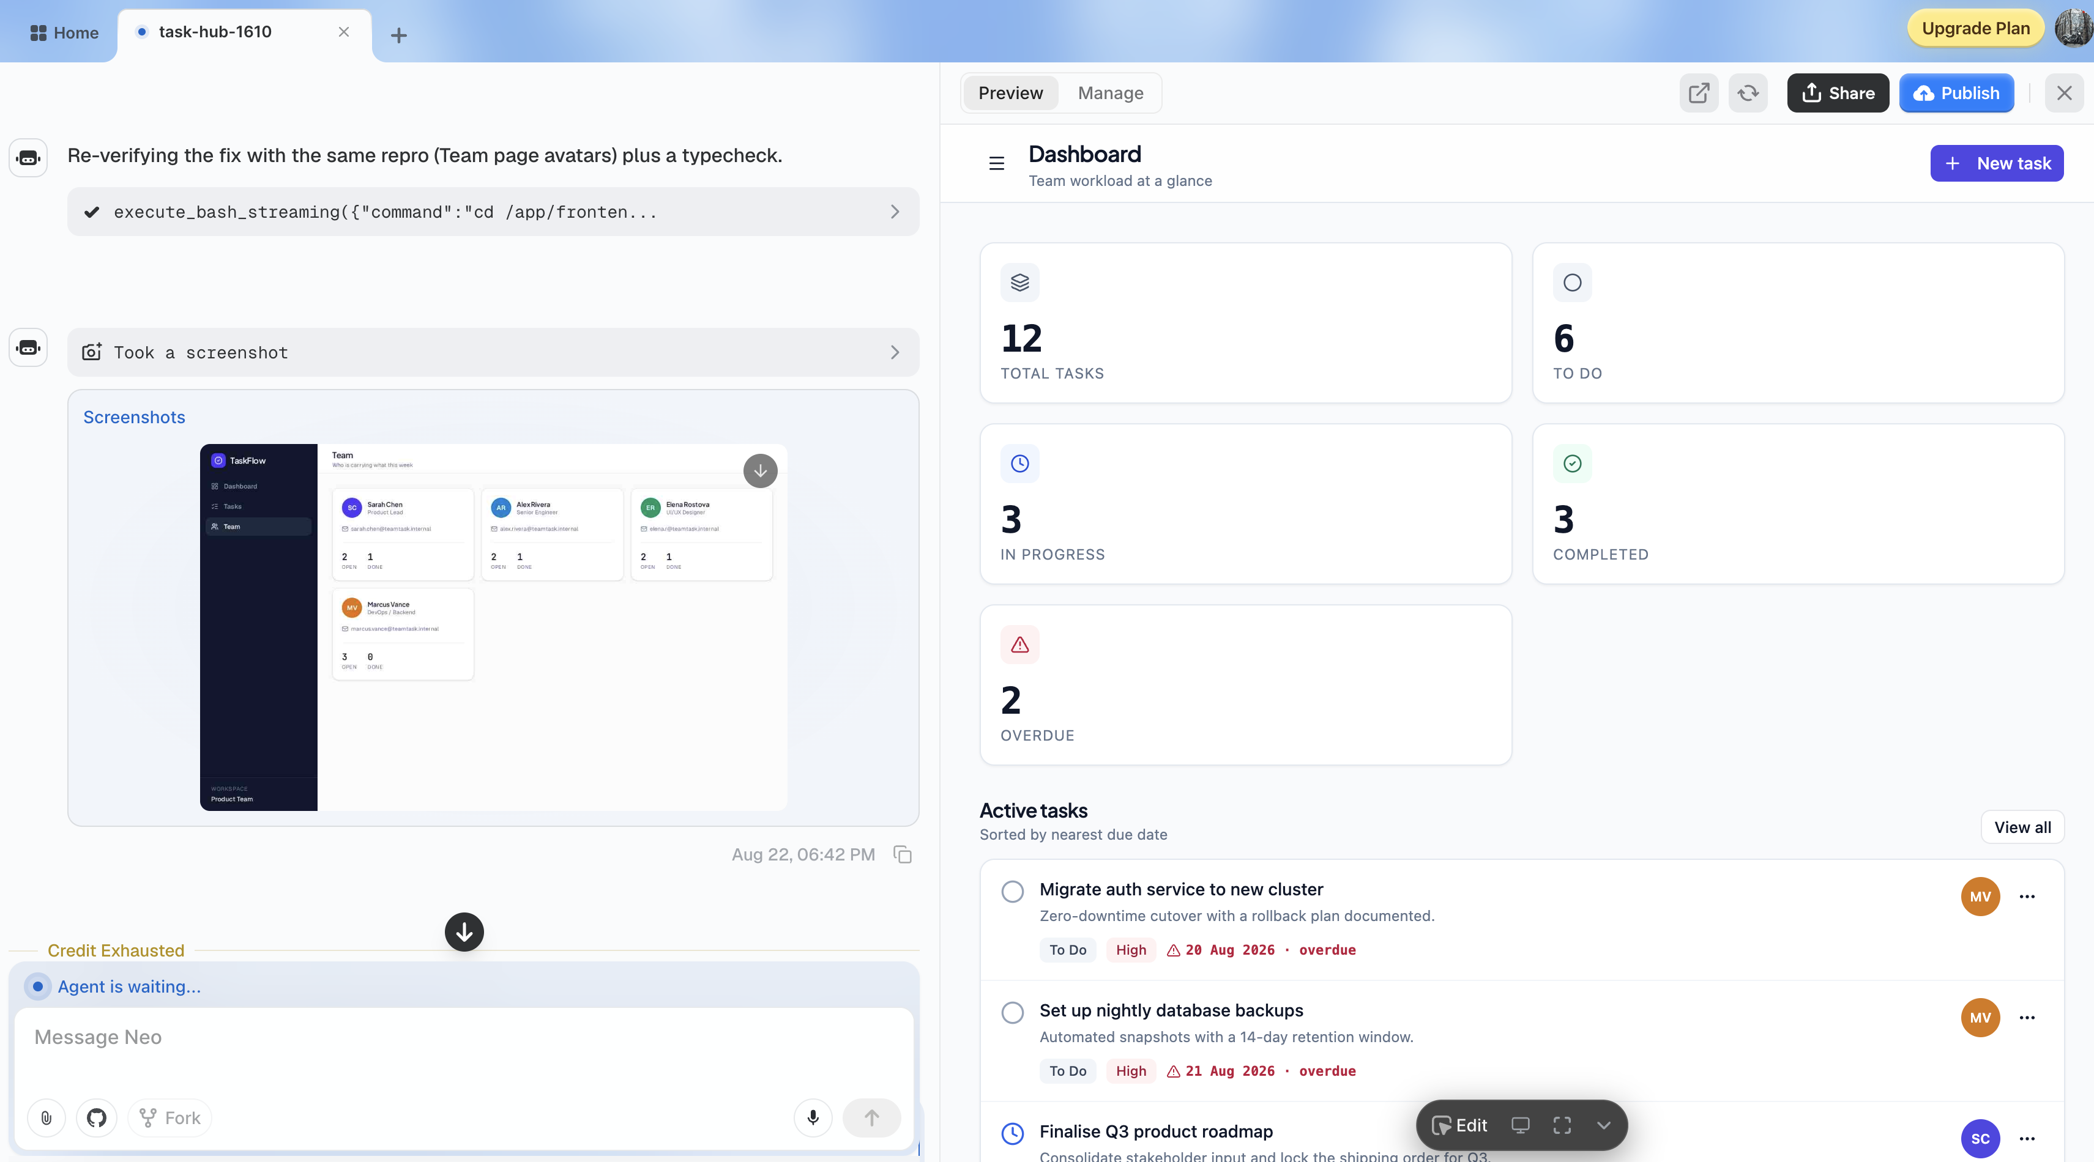Click the attach file paperclip icon

point(47,1118)
